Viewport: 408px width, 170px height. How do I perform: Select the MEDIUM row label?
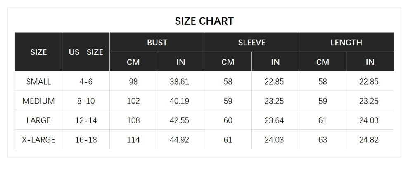click(x=38, y=101)
